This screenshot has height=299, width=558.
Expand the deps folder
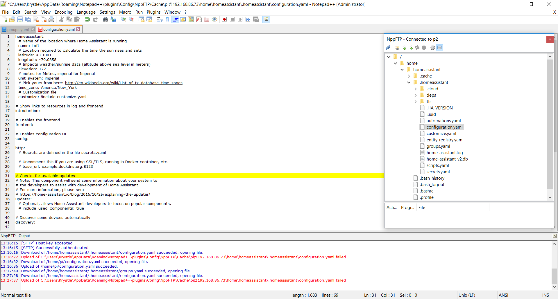point(416,95)
